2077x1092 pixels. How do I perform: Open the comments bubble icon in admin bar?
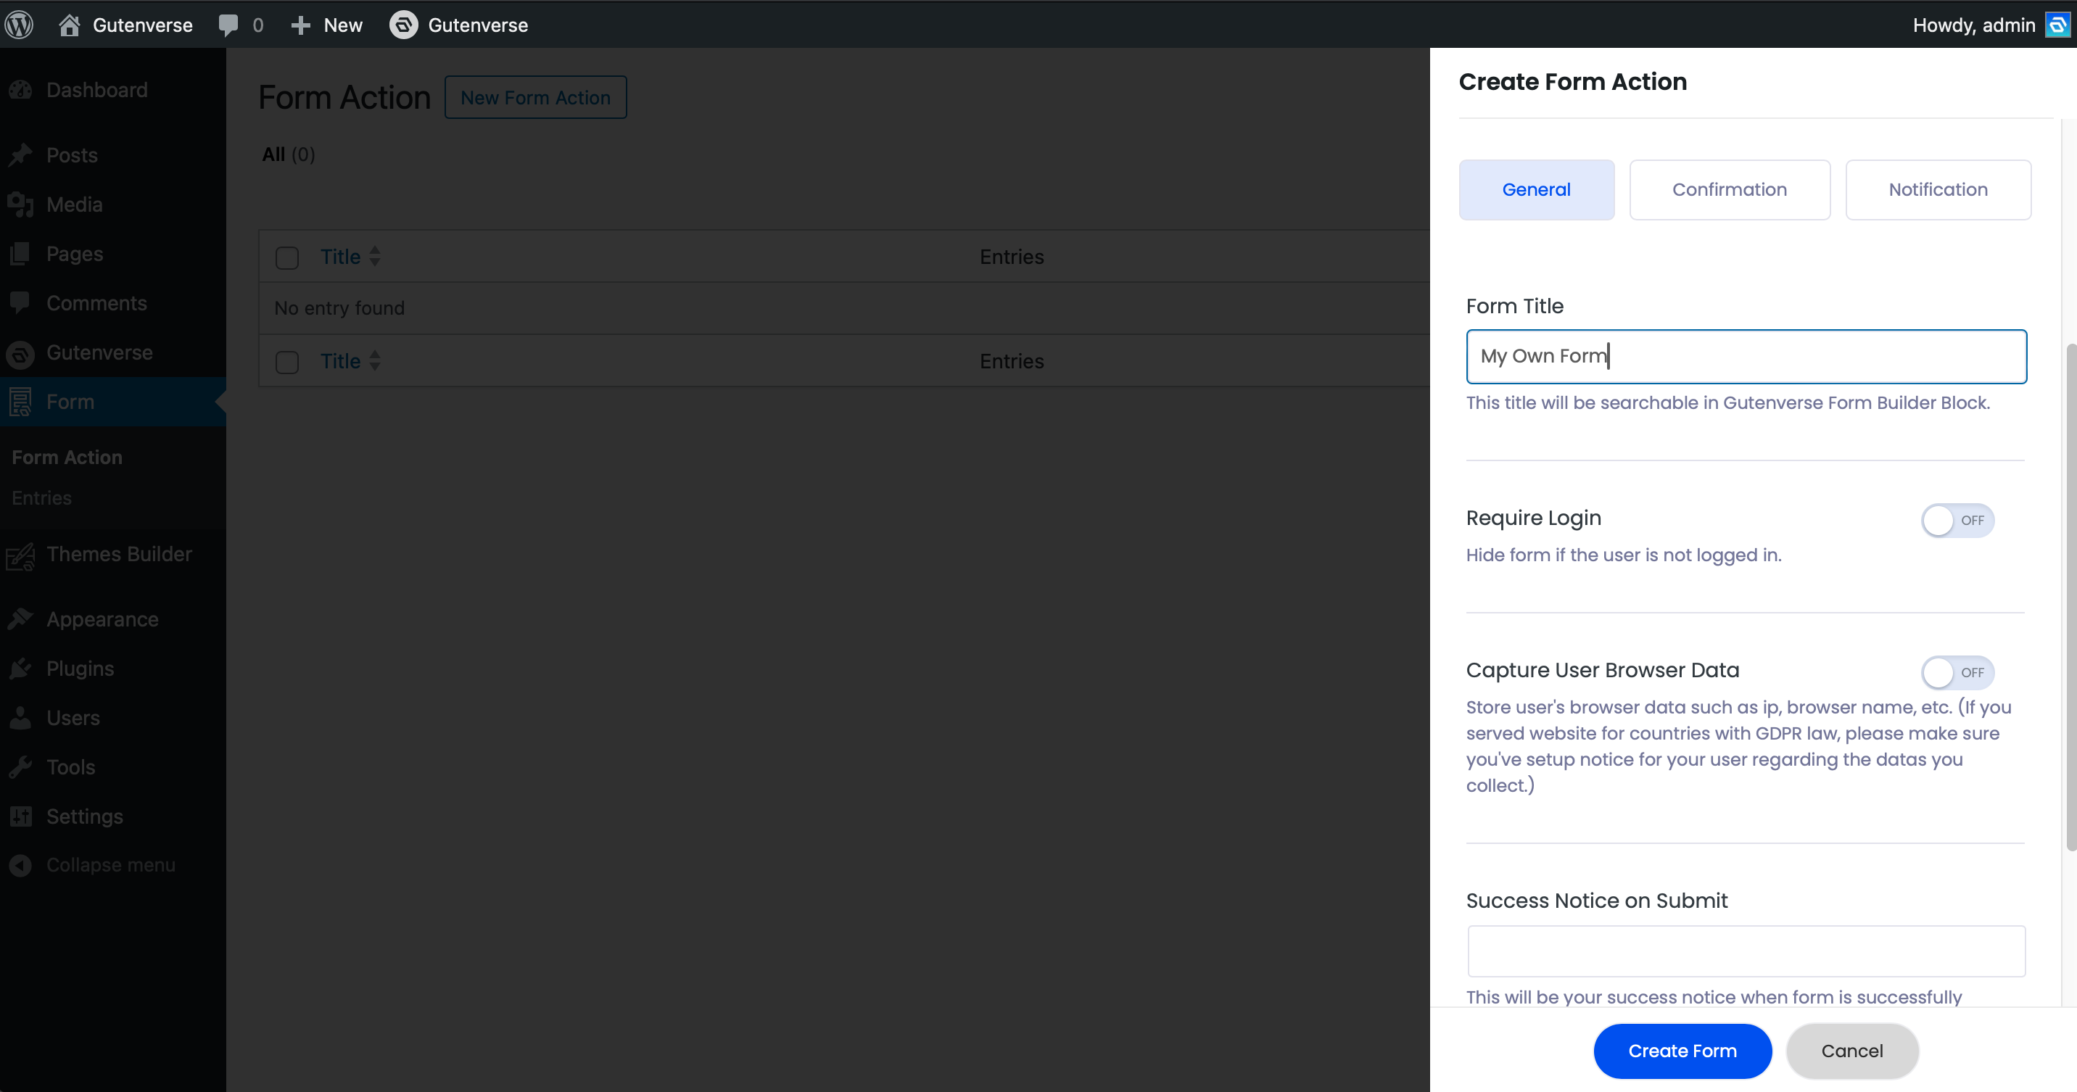click(228, 25)
